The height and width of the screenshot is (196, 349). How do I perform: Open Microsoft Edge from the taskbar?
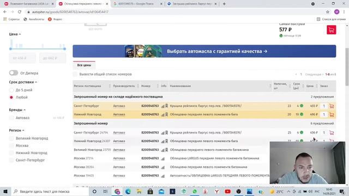128,191
